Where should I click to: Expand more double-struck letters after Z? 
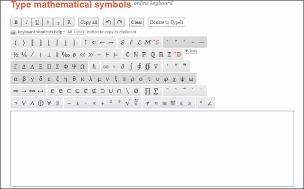point(178,55)
